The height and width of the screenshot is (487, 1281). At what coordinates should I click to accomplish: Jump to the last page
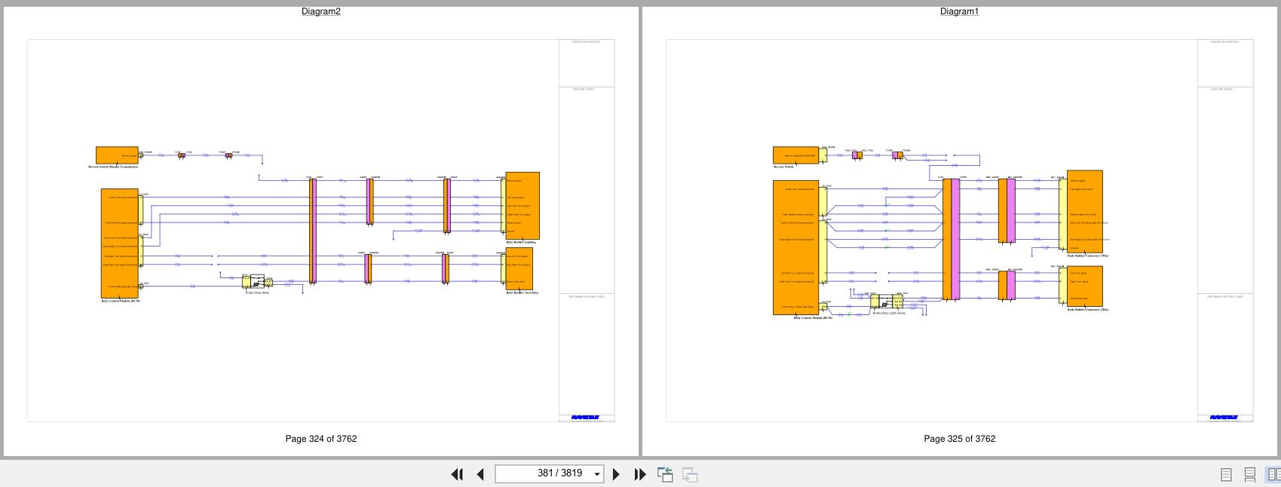640,474
